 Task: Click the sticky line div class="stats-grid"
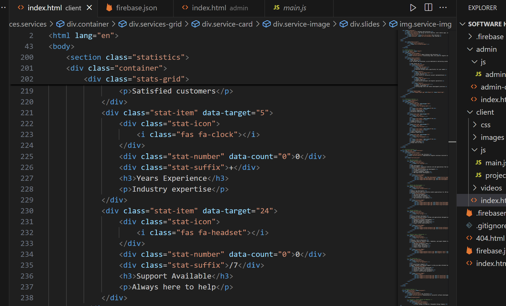pyautogui.click(x=137, y=79)
